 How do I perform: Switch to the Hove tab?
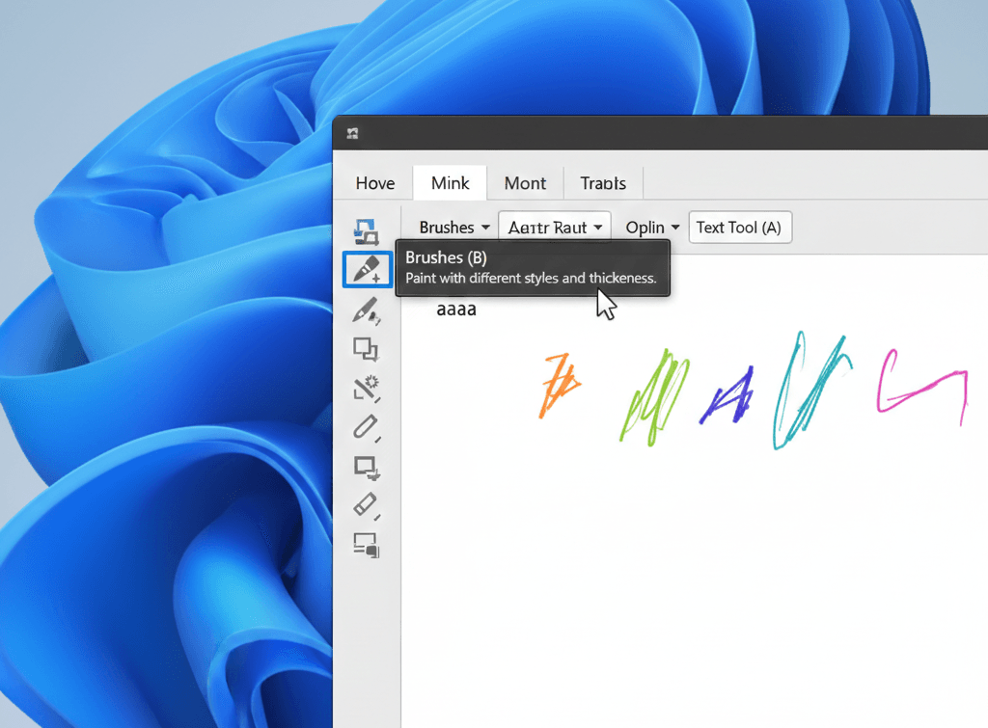pos(374,183)
